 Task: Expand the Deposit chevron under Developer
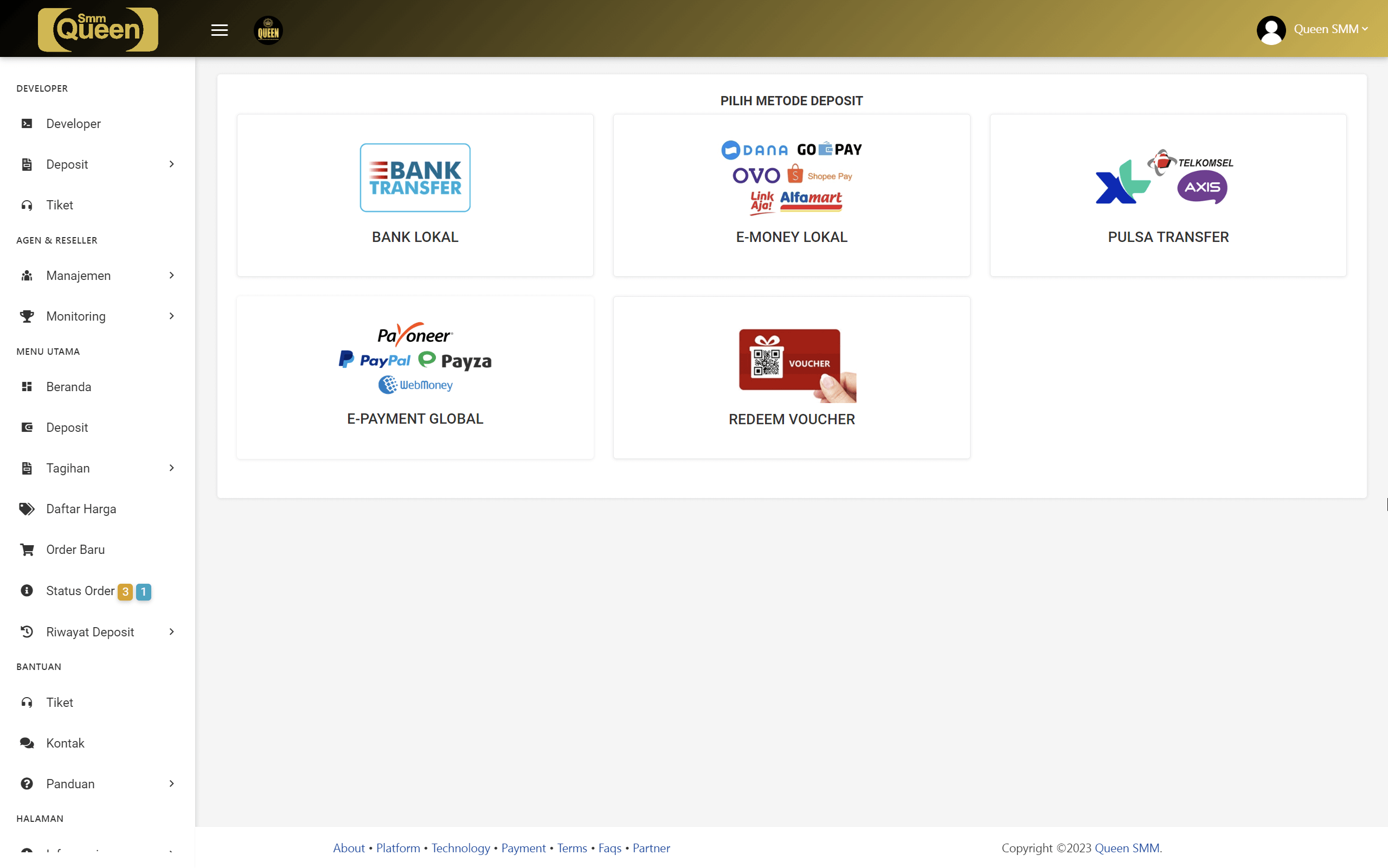[171, 164]
